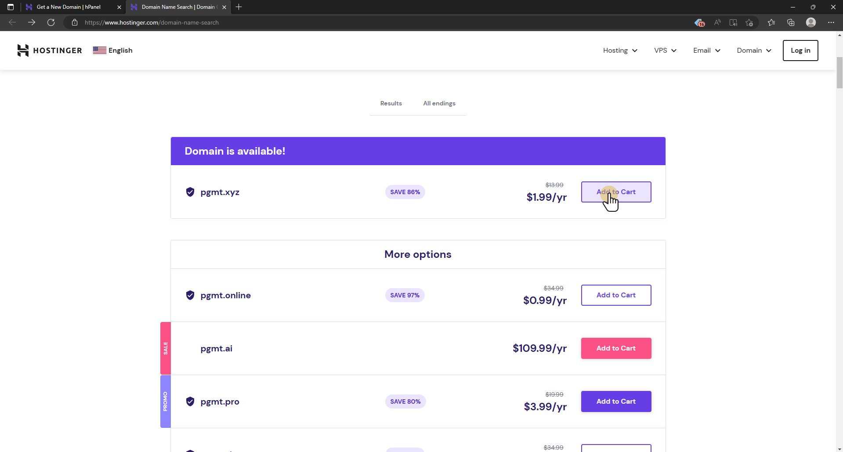
Task: Add pgmt.xyz to cart
Action: tap(616, 192)
